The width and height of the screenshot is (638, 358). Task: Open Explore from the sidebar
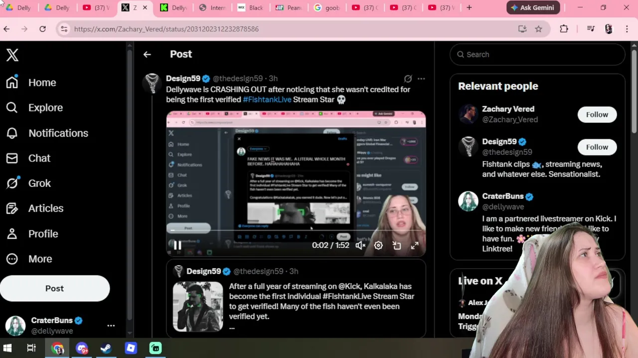pyautogui.click(x=34, y=108)
